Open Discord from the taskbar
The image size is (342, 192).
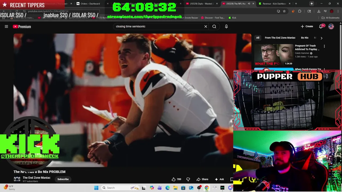pos(230,188)
